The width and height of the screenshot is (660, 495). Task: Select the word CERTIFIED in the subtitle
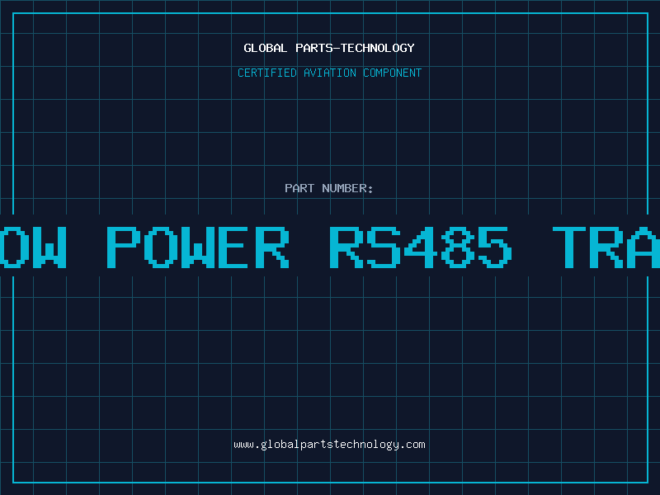[267, 73]
